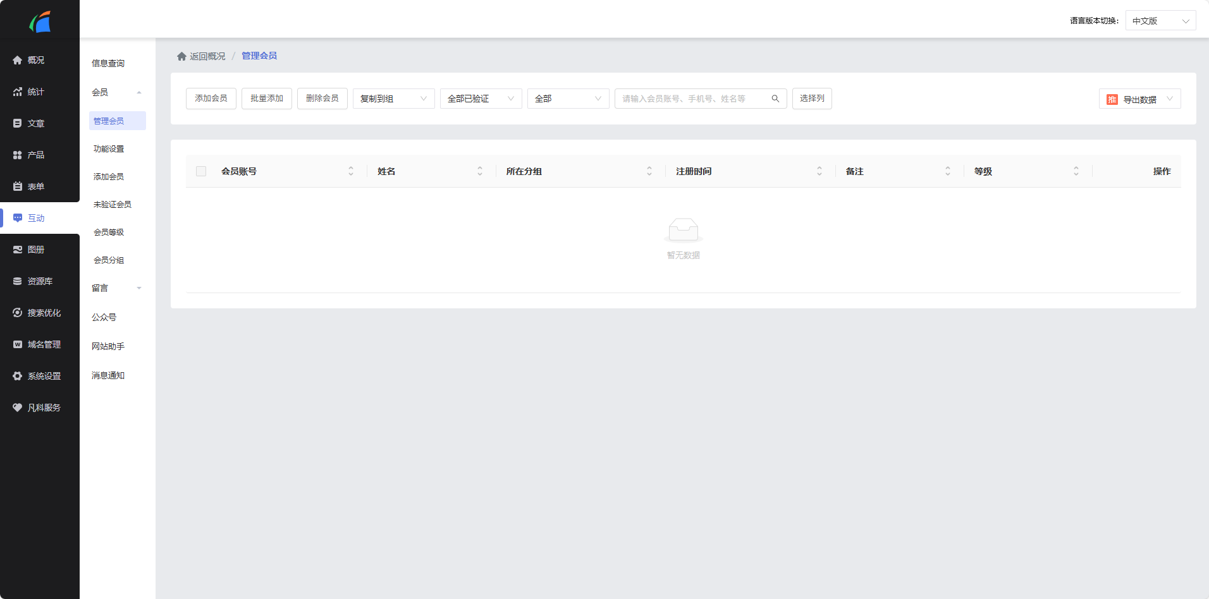Click the 暂无数据 empty-state text
The height and width of the screenshot is (599, 1209).
(684, 255)
